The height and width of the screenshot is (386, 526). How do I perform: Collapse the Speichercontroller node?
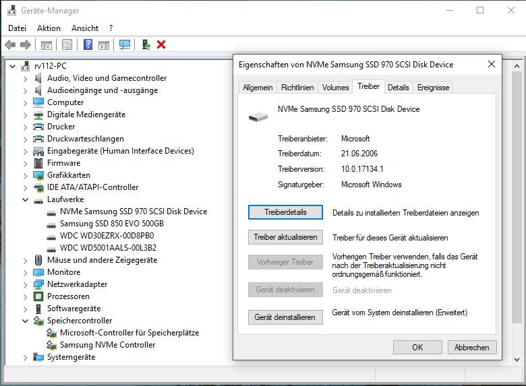pyautogui.click(x=25, y=321)
